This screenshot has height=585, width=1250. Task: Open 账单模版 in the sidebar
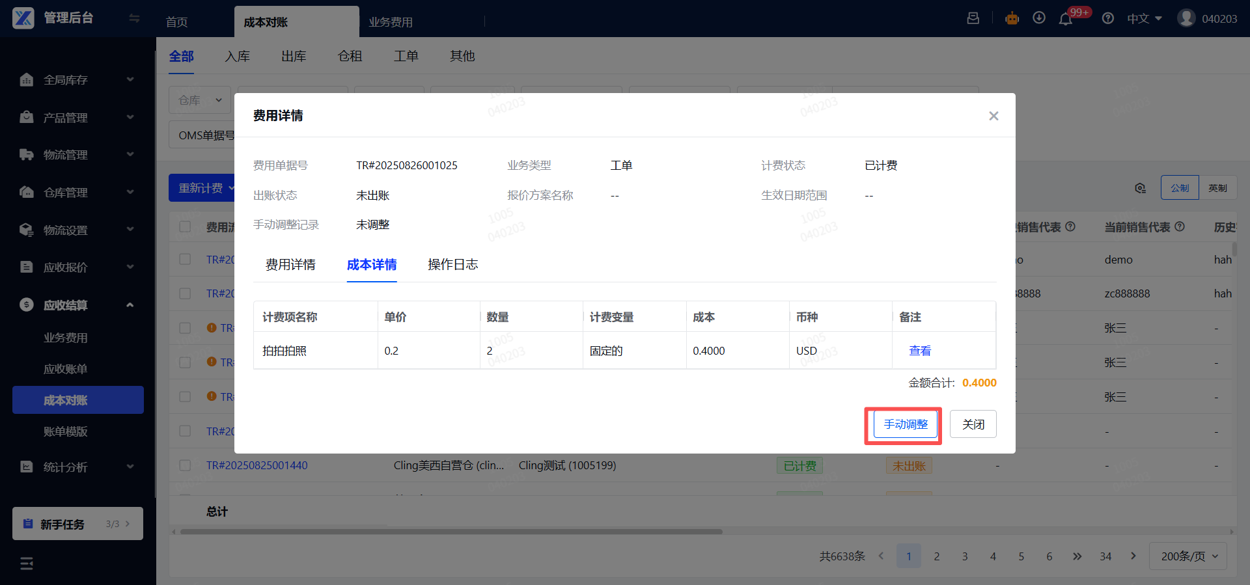click(x=65, y=431)
